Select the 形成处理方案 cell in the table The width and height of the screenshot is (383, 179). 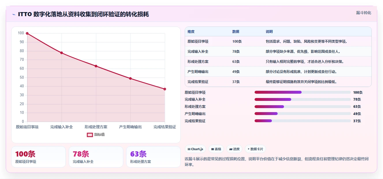198,62
